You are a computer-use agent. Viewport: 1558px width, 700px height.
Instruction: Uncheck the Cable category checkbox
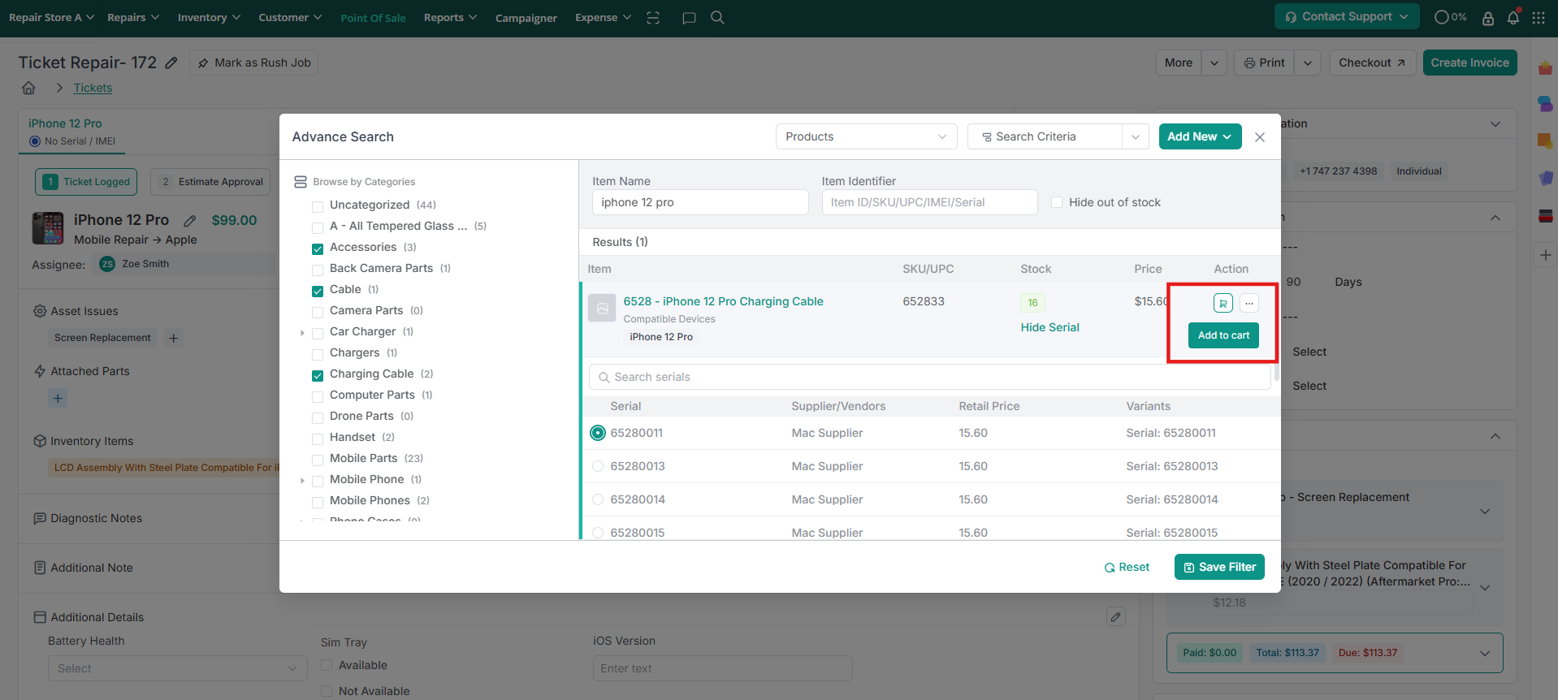tap(318, 291)
